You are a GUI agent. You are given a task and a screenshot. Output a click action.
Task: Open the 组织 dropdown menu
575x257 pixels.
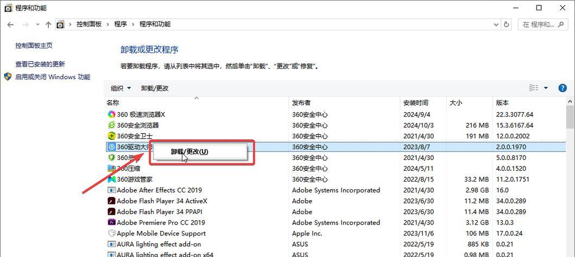pos(121,88)
